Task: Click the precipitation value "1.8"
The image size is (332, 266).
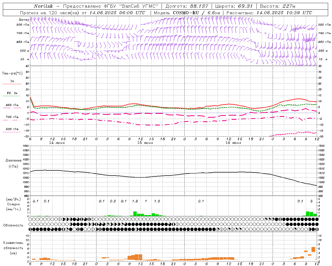Action: 135,201
